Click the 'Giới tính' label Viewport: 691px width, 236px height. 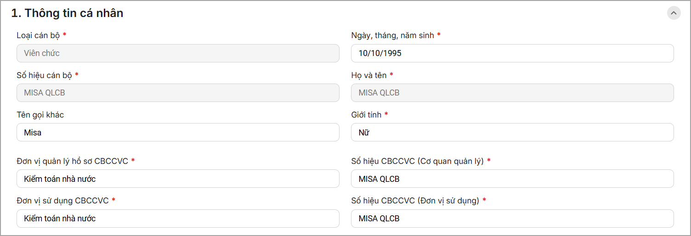coord(366,115)
